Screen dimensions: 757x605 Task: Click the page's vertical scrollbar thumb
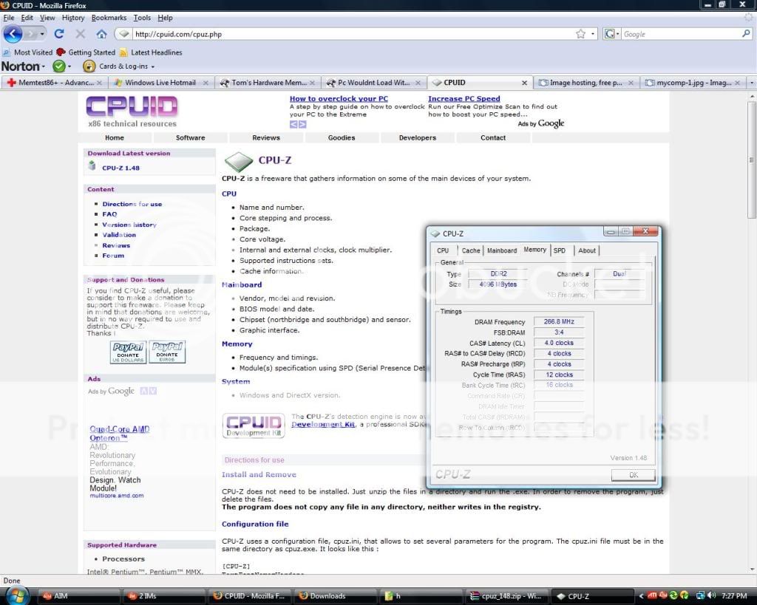(751, 160)
